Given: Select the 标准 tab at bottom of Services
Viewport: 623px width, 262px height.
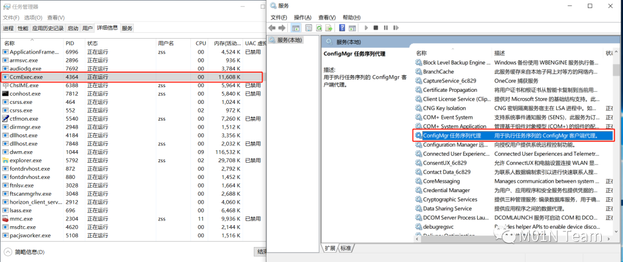Looking at the screenshot, I should (346, 248).
